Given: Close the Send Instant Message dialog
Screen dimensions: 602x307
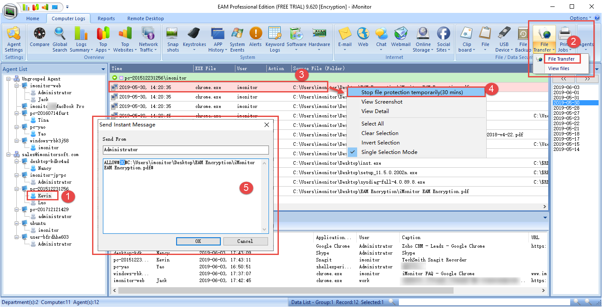Looking at the screenshot, I should pyautogui.click(x=266, y=125).
